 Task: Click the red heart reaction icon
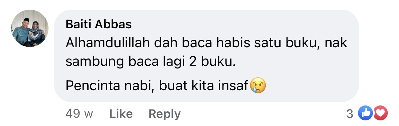pyautogui.click(x=380, y=114)
